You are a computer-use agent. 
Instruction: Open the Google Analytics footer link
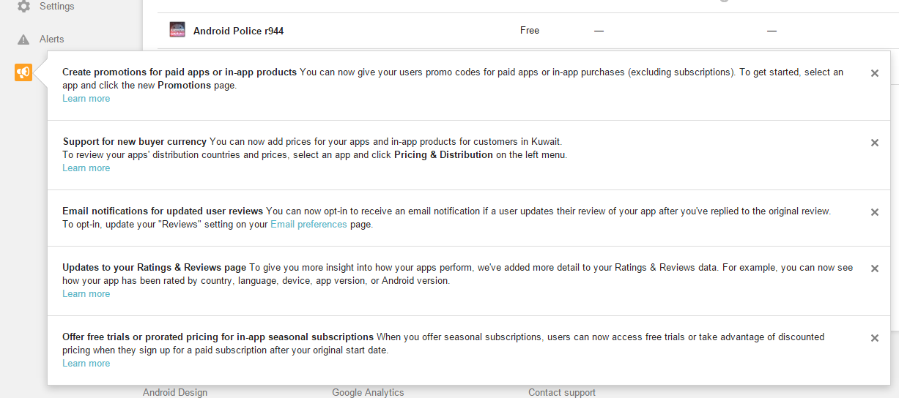[x=368, y=392]
